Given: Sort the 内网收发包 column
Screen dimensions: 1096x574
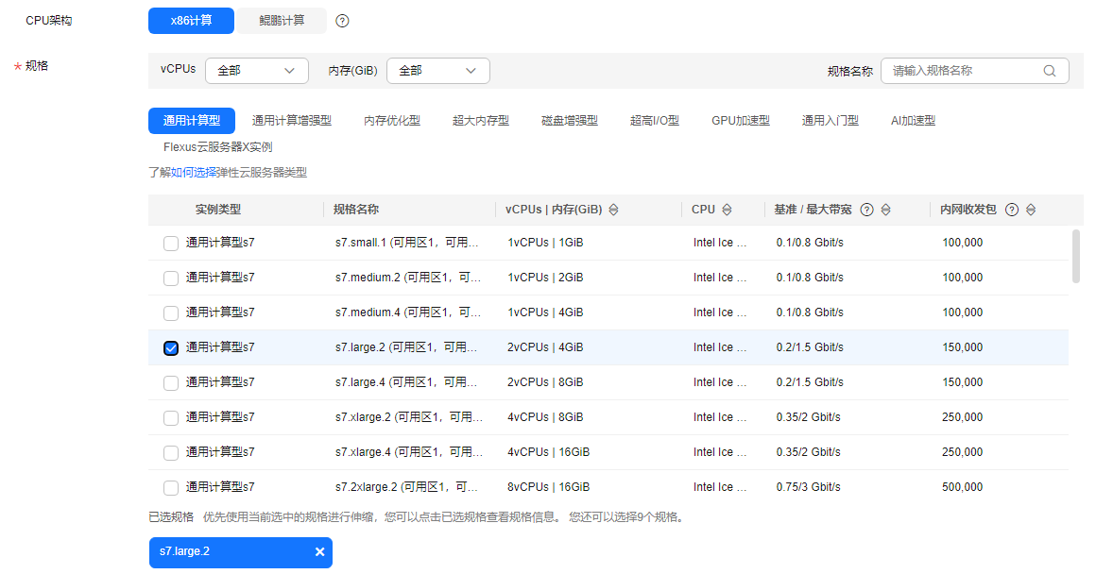Looking at the screenshot, I should pyautogui.click(x=1031, y=210).
